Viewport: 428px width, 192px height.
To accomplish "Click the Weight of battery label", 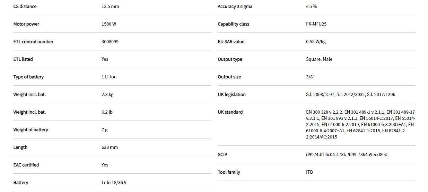I will (x=31, y=130).
